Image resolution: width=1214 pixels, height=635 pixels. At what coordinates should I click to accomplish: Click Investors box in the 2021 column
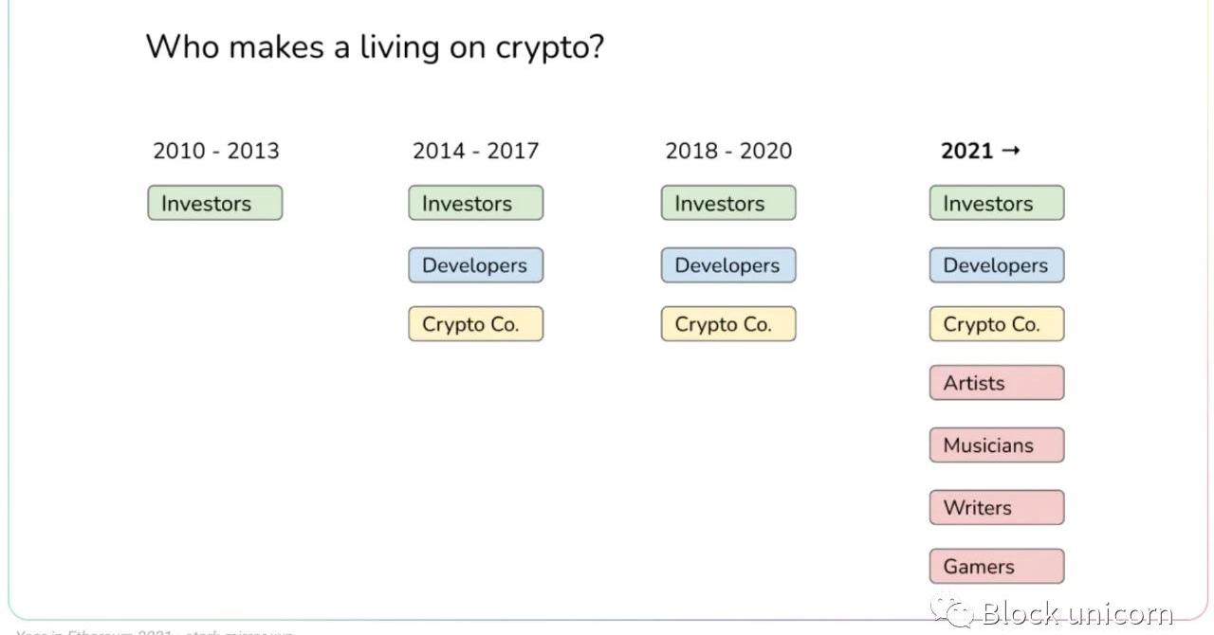point(997,203)
